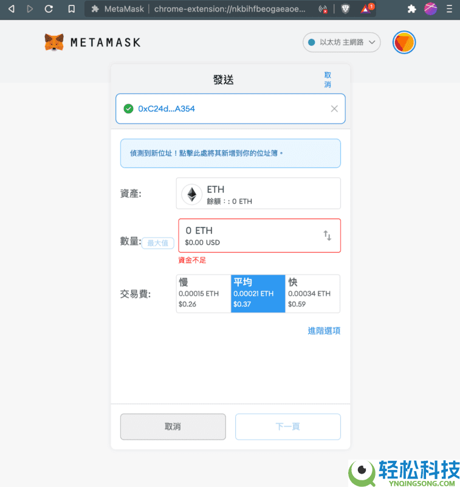Select the 快 fast fee option

click(x=312, y=293)
